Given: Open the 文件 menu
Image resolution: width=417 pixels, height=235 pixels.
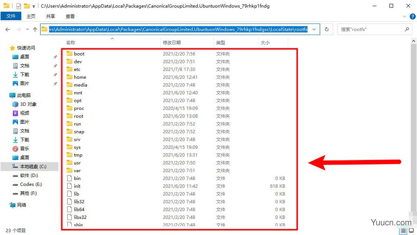Looking at the screenshot, I should (x=11, y=16).
